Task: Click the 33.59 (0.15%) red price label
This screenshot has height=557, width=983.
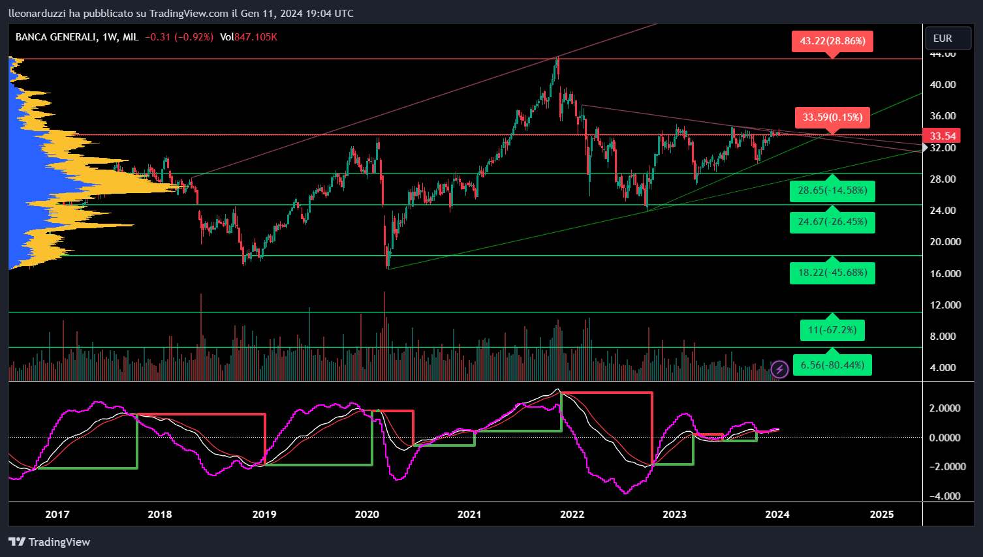Action: 832,117
